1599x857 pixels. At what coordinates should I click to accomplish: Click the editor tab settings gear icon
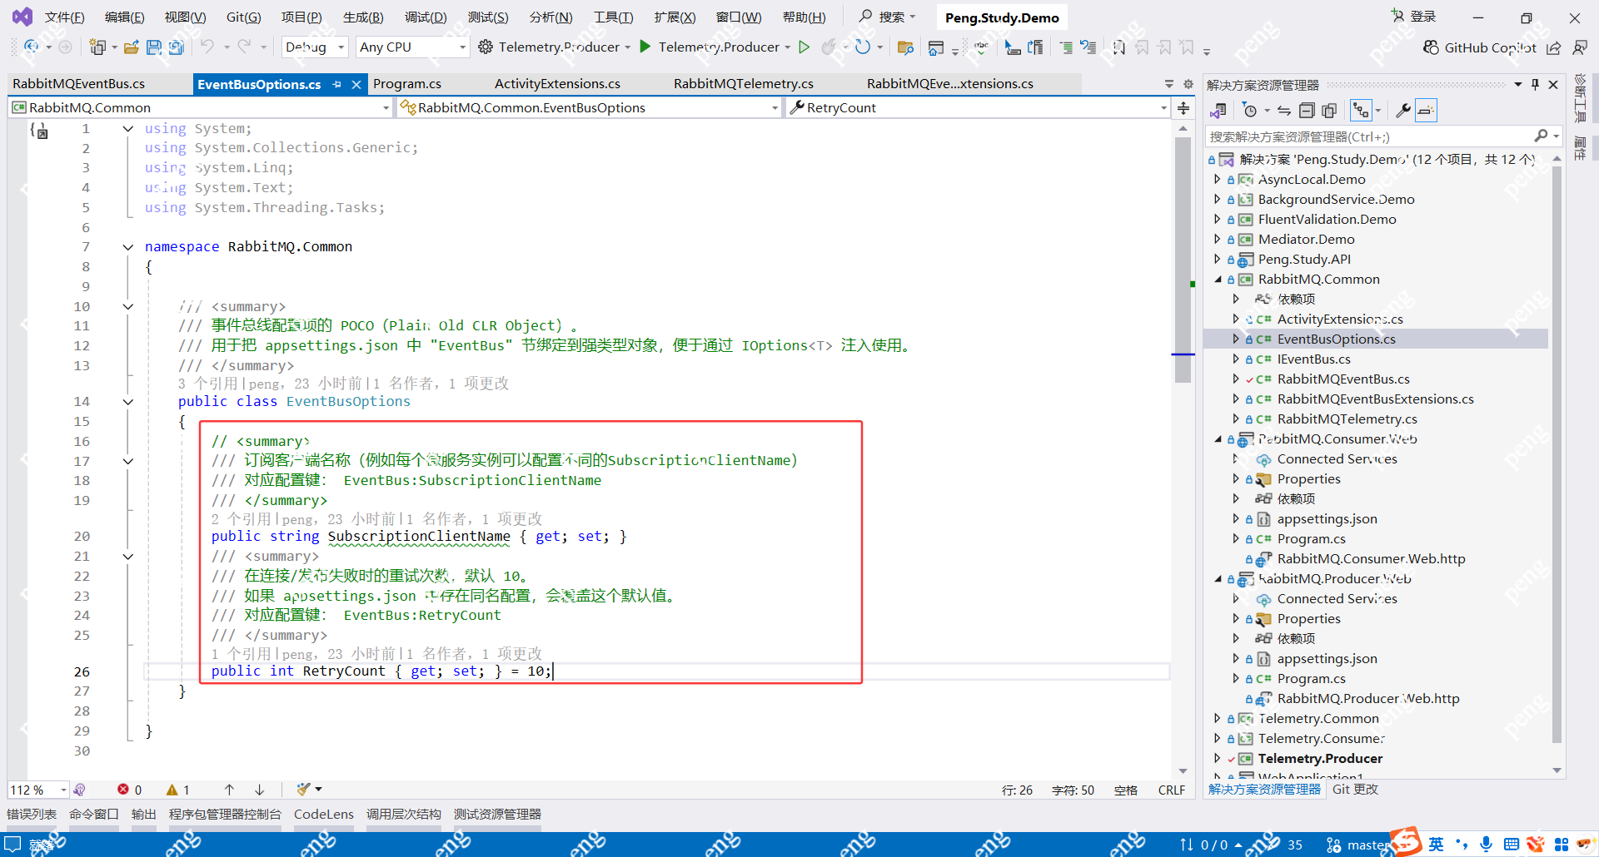[1188, 84]
